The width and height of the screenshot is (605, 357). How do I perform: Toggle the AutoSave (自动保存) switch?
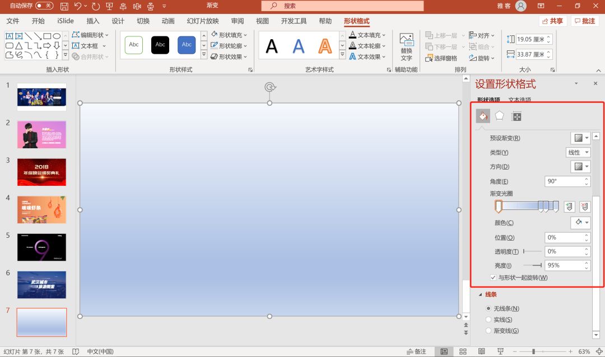tap(44, 6)
